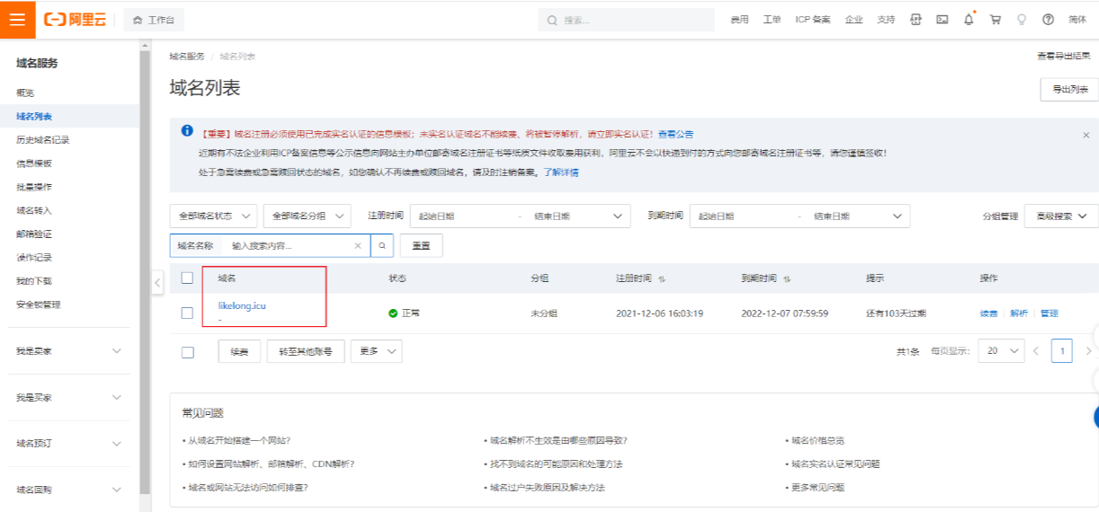Click 转至其他账号 button
This screenshot has height=512, width=1099.
coord(306,351)
